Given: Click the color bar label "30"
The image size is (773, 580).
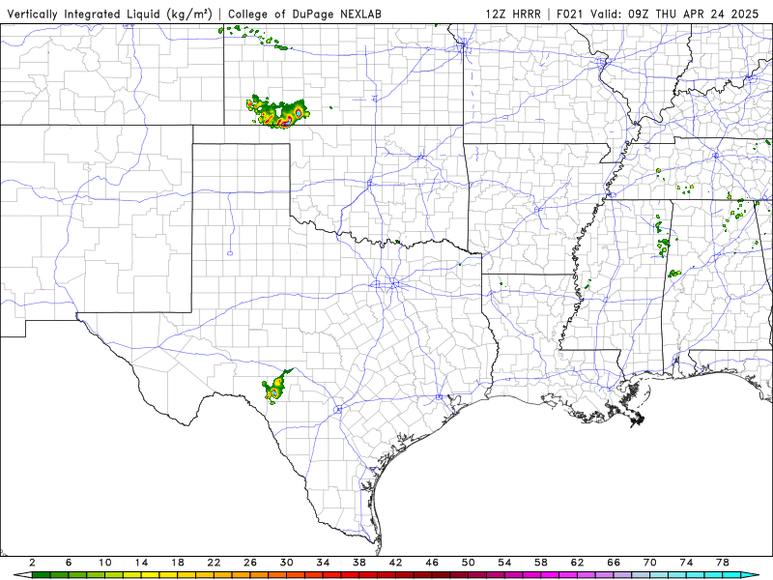Looking at the screenshot, I should click(x=286, y=563).
